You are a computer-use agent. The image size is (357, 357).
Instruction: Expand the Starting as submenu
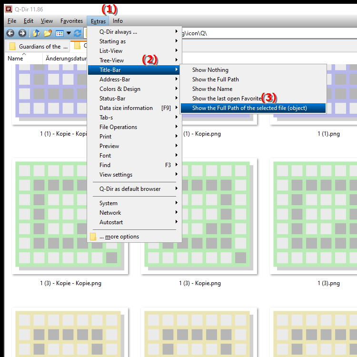(135, 41)
